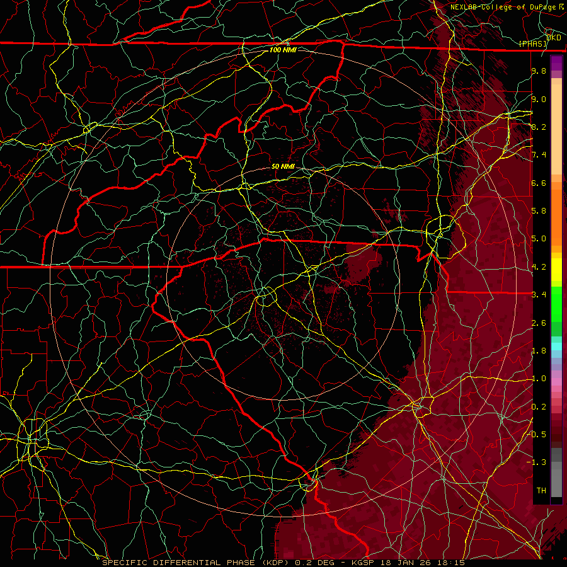Click the 5.8 scale label
The image size is (567, 567).
click(x=539, y=211)
